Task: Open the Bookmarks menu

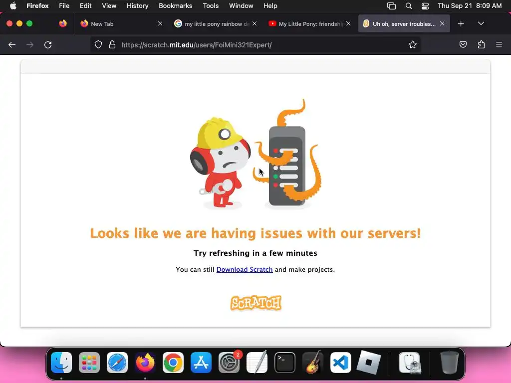Action: pos(175,6)
